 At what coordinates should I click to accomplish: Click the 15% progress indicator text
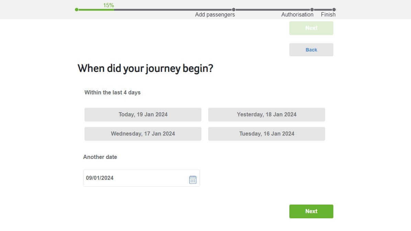click(109, 5)
